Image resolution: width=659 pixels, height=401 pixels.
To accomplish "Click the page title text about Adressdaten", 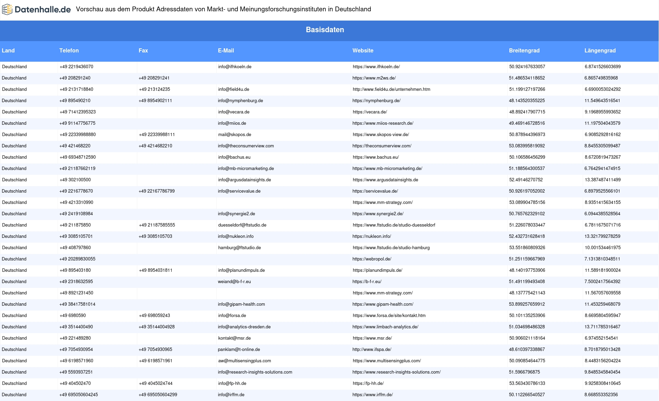I will 223,9.
